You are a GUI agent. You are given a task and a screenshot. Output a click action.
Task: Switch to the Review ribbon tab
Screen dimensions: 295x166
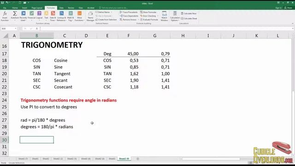71,8
